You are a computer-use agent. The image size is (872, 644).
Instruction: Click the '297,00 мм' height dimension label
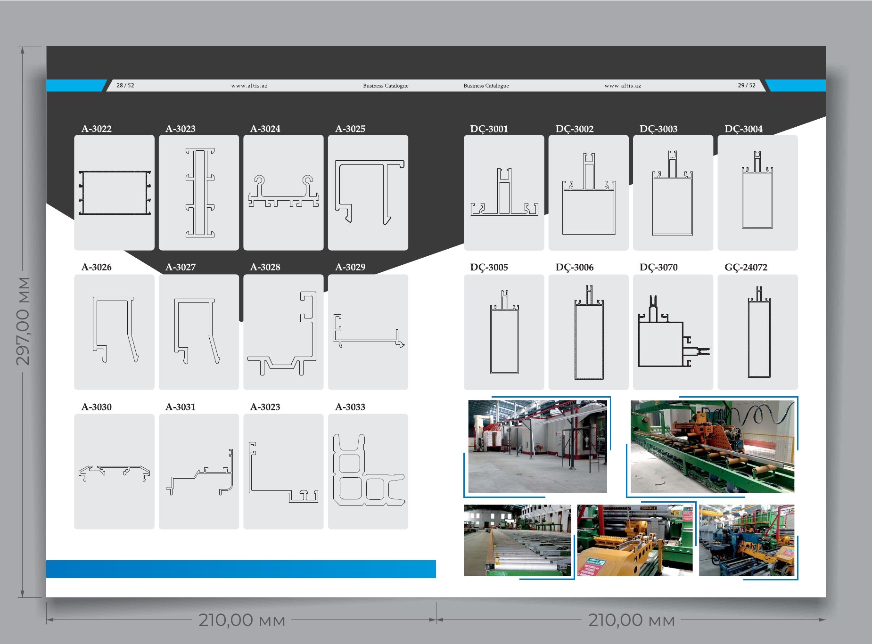click(x=23, y=321)
